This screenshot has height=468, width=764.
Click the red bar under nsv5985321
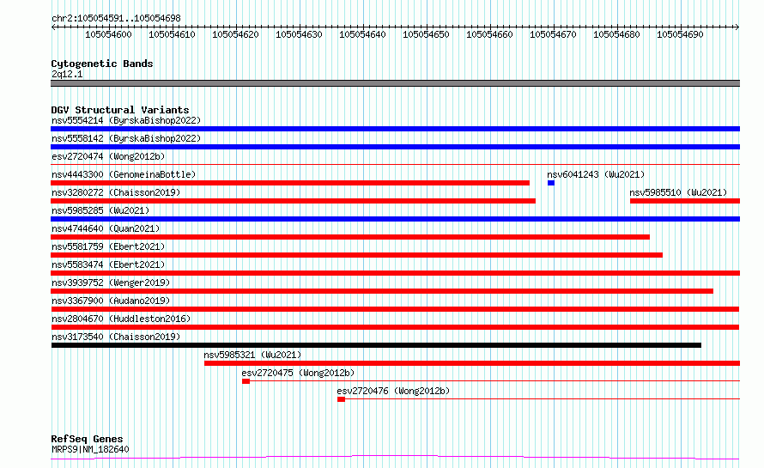472,363
